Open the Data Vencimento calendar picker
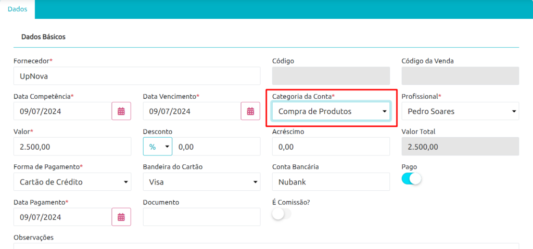The height and width of the screenshot is (249, 533). pos(250,111)
